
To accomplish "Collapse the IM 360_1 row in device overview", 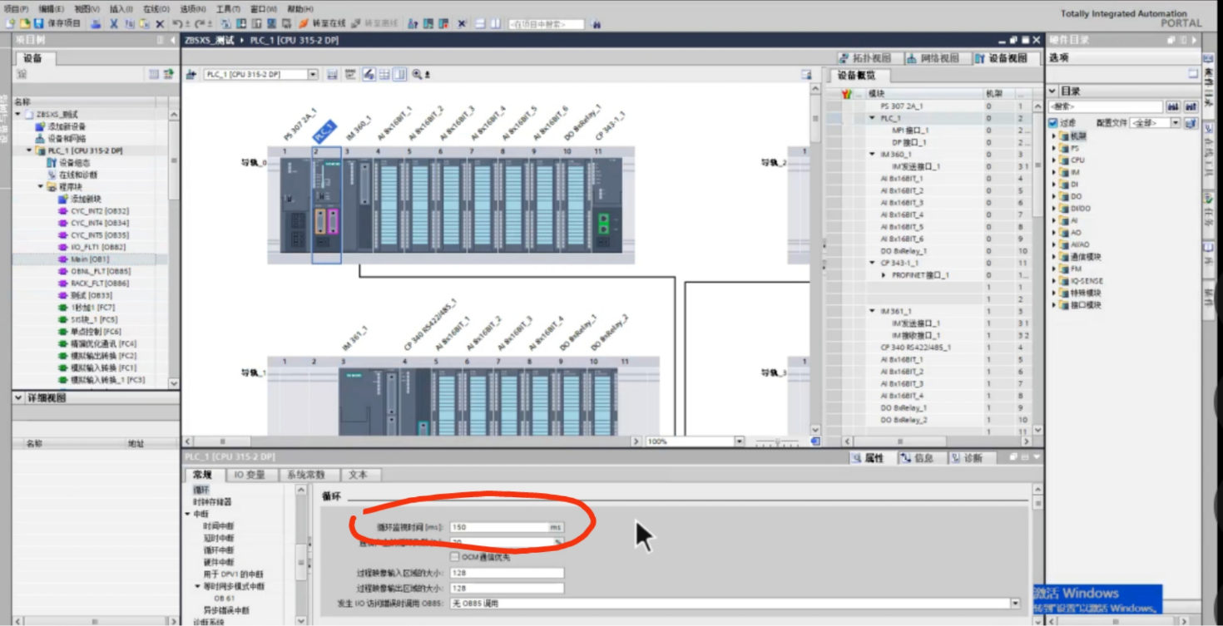I will (x=873, y=155).
